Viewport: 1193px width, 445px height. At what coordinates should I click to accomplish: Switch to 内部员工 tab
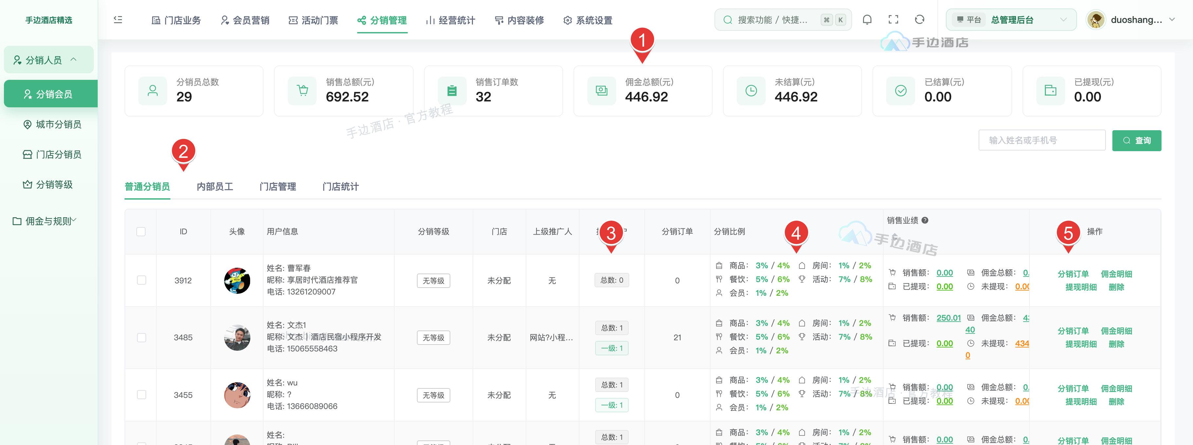pos(215,187)
